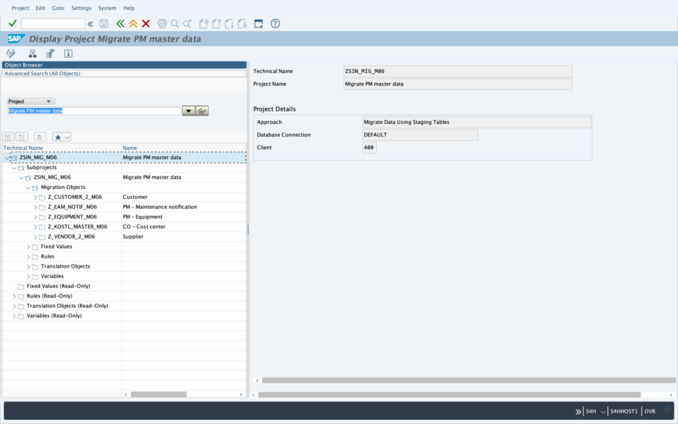Viewport: 678px width, 424px height.
Task: Click the green checkmark Enter icon
Action: (x=13, y=23)
